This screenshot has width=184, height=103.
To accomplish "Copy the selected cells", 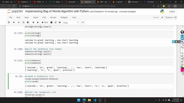I will click(x=24, y=22).
